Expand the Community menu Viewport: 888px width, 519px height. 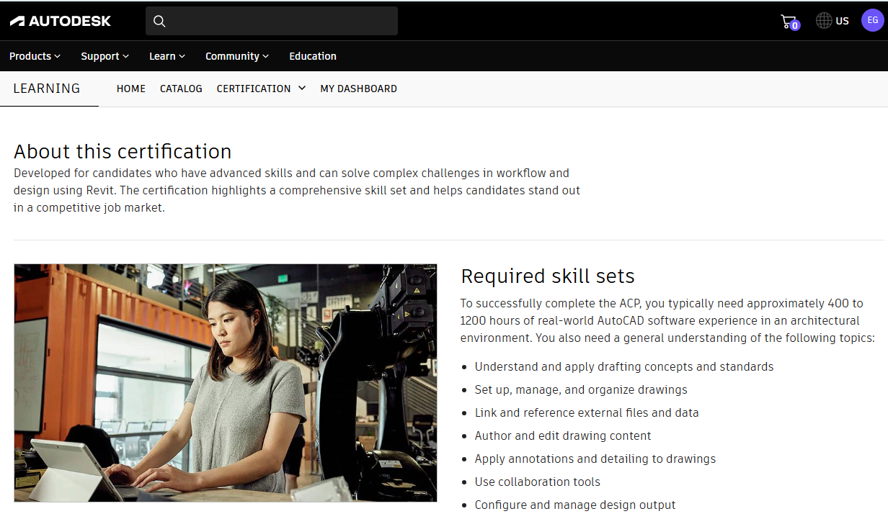tap(237, 56)
